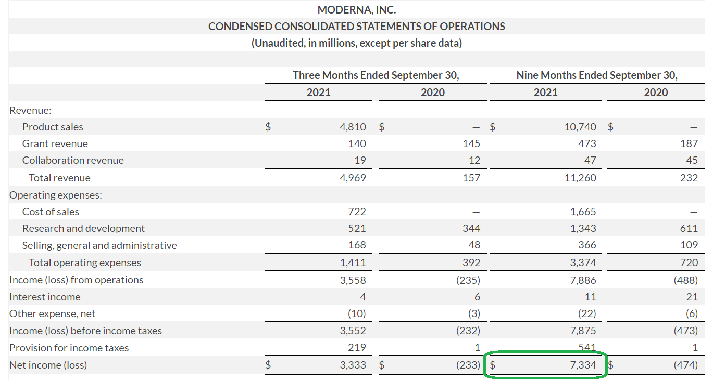Click Research and development value 344

click(x=471, y=228)
